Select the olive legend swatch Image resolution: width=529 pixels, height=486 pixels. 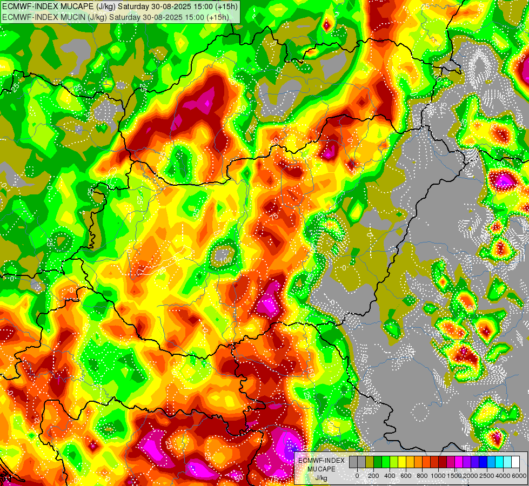coord(370,462)
